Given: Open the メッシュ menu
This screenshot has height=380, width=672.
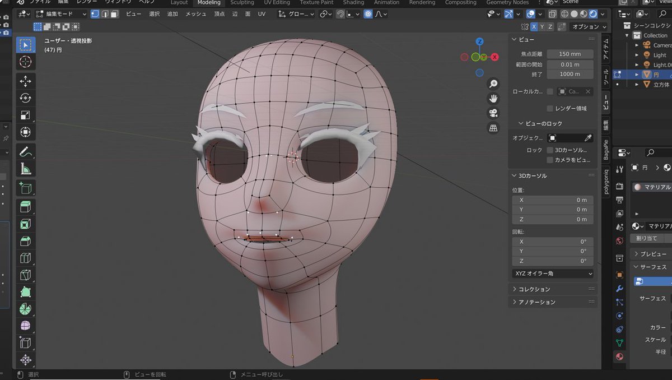Looking at the screenshot, I should coord(196,14).
